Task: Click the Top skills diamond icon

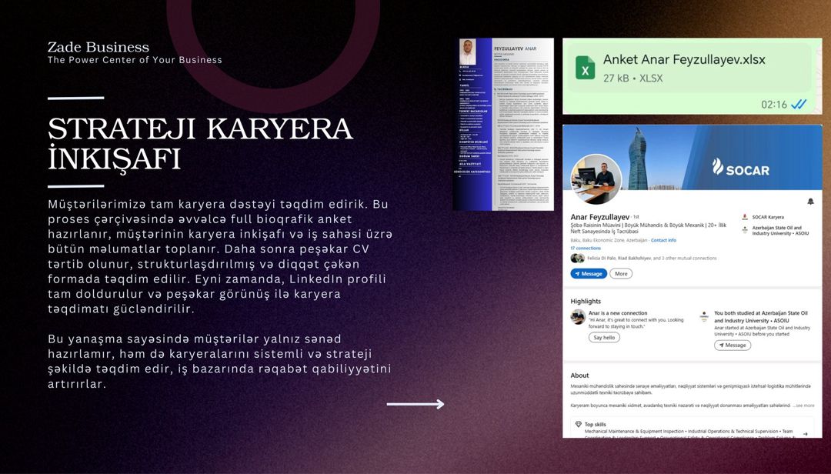Action: pos(578,424)
